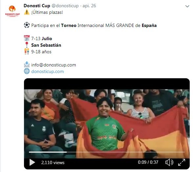The height and width of the screenshot is (172, 193).
Task: Click the 2,110 views counter
Action: point(53,162)
